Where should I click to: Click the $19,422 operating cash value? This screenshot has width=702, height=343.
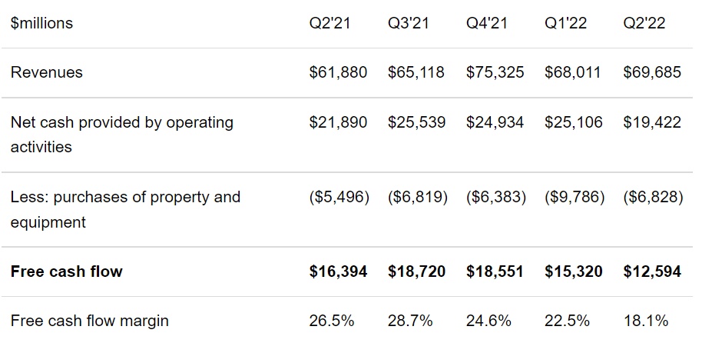tap(652, 122)
